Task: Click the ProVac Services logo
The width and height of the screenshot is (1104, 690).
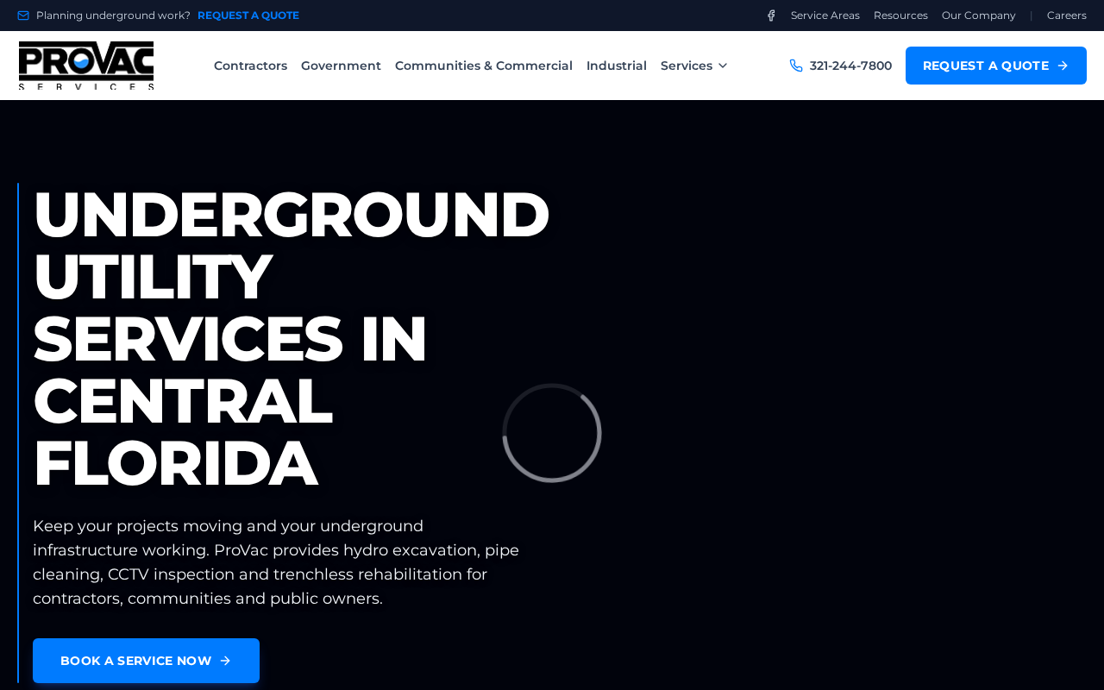Action: pyautogui.click(x=86, y=66)
